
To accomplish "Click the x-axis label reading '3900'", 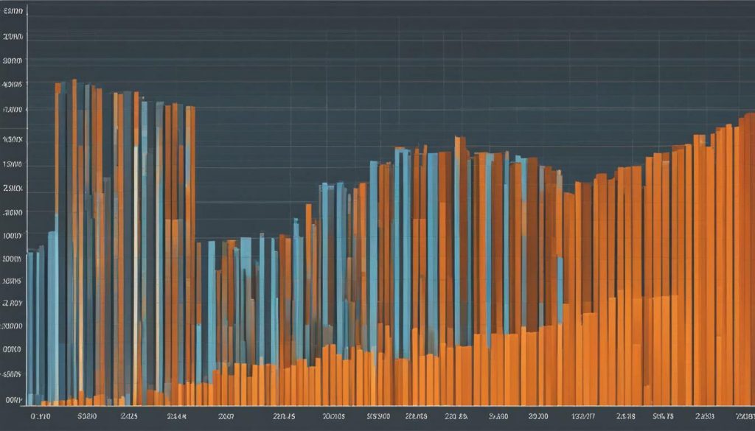I will click(x=537, y=416).
